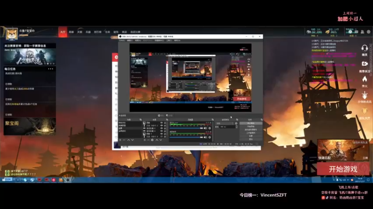This screenshot has height=209, width=373.
Task: Pop out the Sources dock with its header icon
Action: 167,120
